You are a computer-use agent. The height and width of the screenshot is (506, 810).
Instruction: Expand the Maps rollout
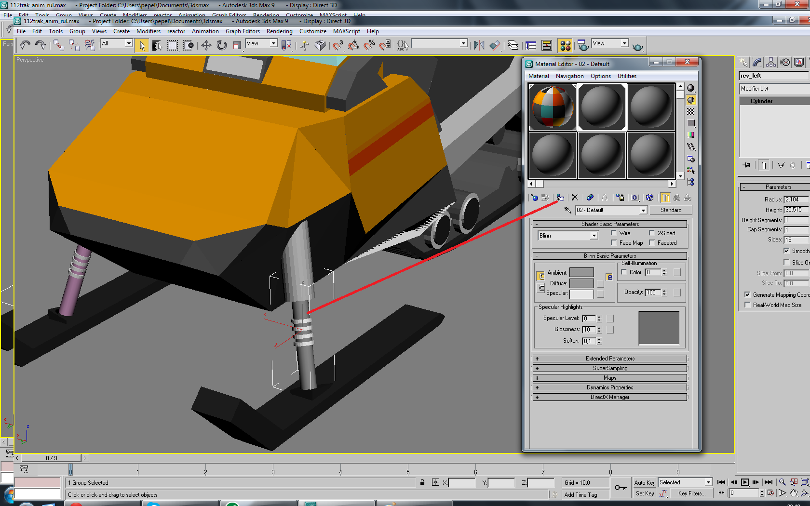tap(610, 378)
